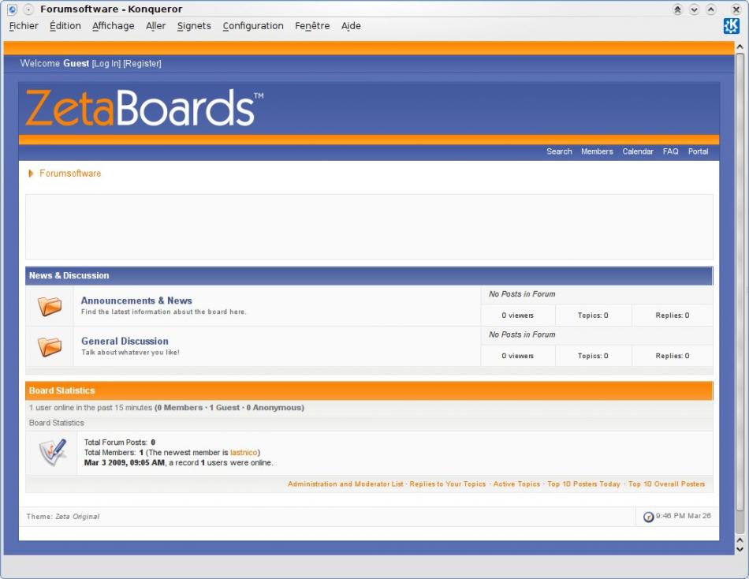The width and height of the screenshot is (749, 579).
Task: Open the Aide menu
Action: coord(351,26)
